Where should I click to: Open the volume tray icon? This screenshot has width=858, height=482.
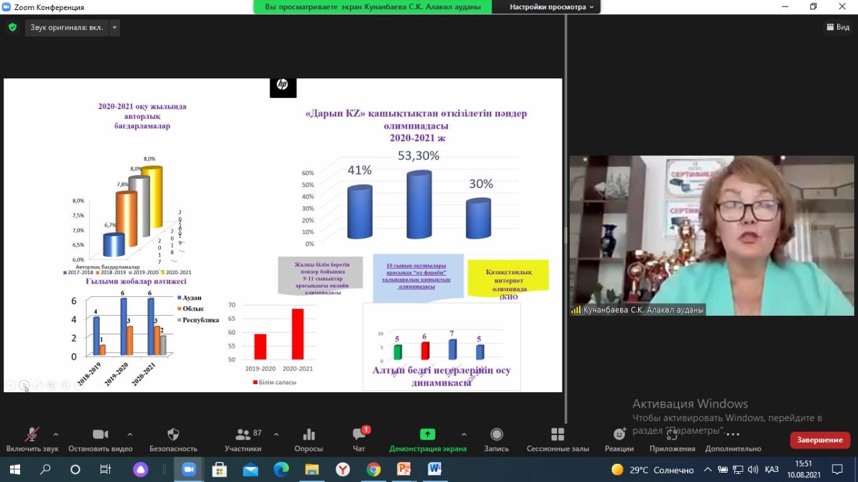pos(752,469)
